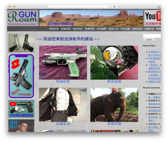The image size is (168, 142).
Task: Open the post link in Anonymous's comment
Action: [155, 110]
